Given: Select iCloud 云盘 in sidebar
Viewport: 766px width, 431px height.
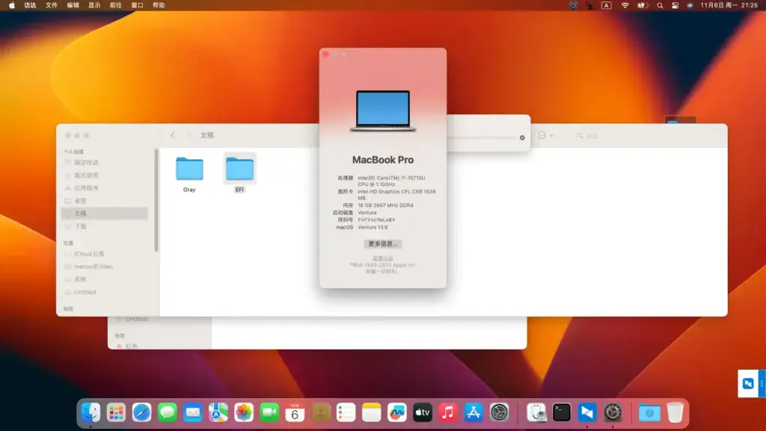Looking at the screenshot, I should 105,254.
